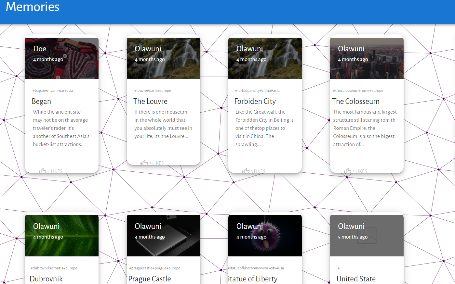The image size is (455, 284).
Task: Click the Prague Castle card title
Action: coord(150,279)
